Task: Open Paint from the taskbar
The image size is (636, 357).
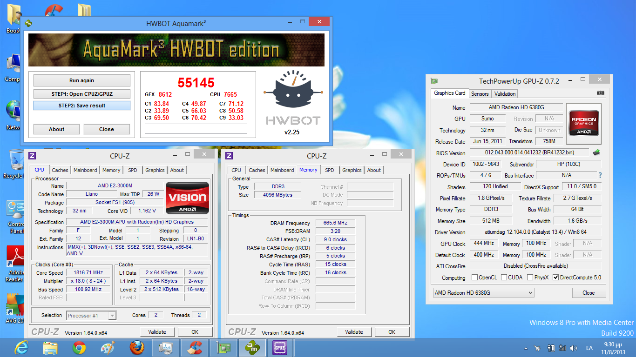Action: (x=108, y=347)
